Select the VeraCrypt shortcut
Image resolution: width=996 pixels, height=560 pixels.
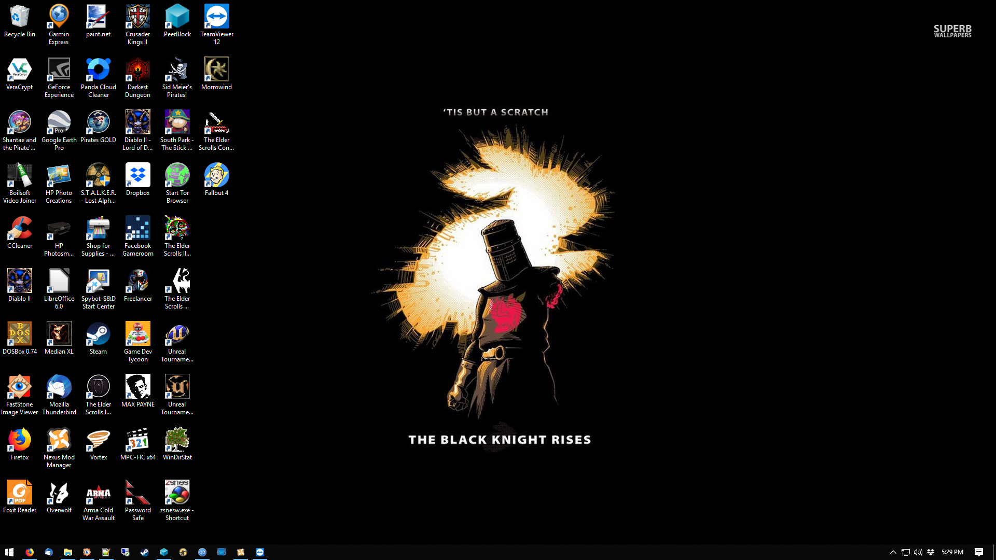pos(20,75)
